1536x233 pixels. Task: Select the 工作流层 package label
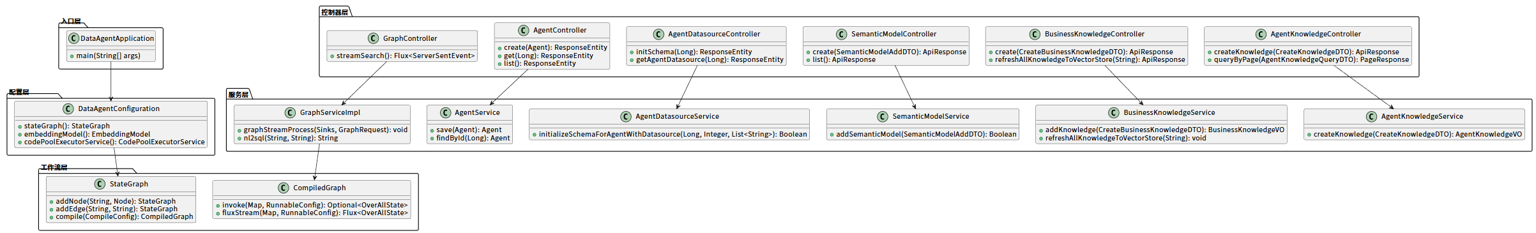[54, 168]
